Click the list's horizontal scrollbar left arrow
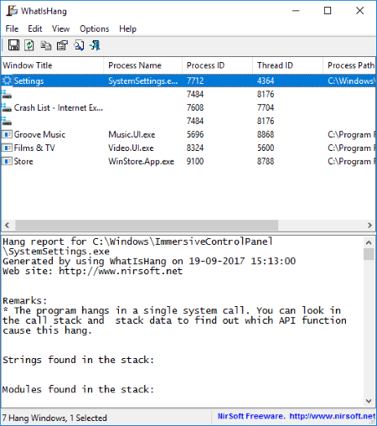Image resolution: width=377 pixels, height=426 pixels. click(8, 225)
